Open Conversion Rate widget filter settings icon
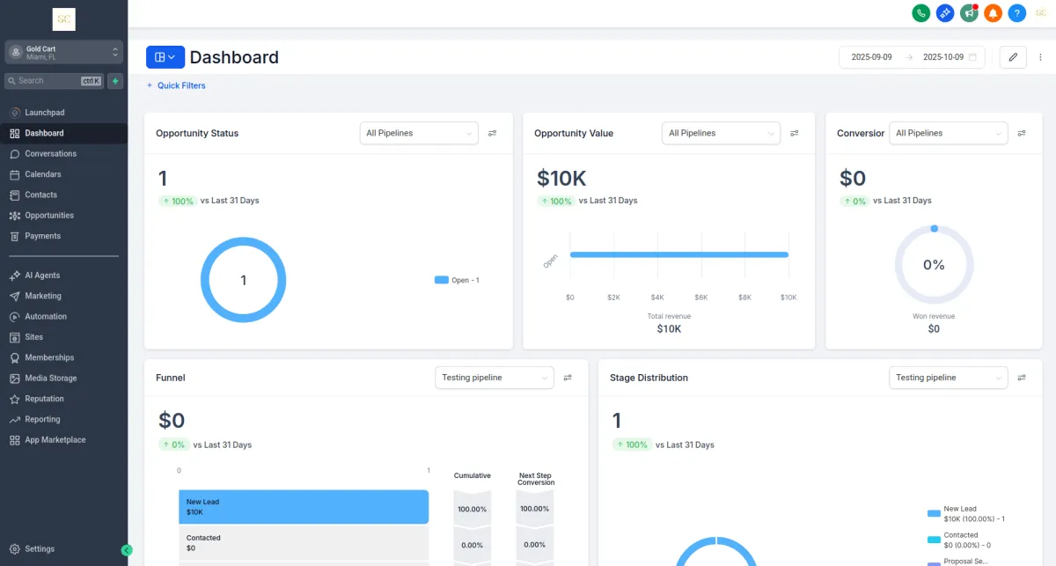This screenshot has width=1056, height=566. point(1022,133)
